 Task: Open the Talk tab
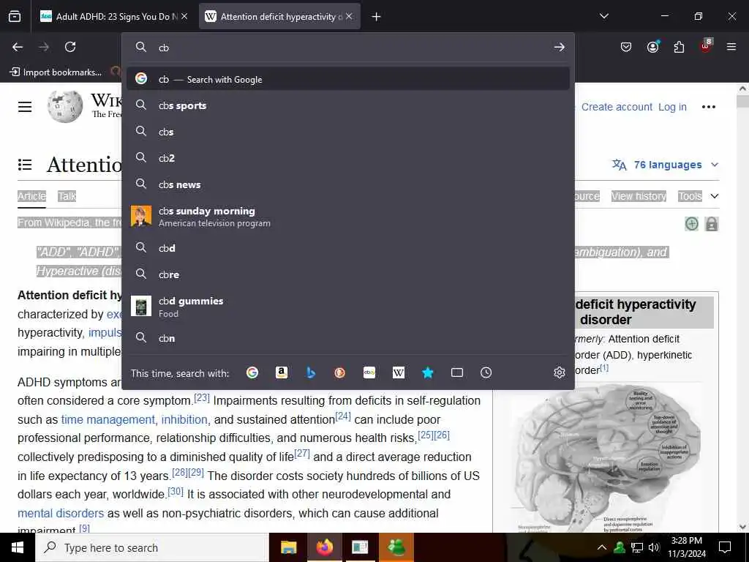tap(67, 196)
